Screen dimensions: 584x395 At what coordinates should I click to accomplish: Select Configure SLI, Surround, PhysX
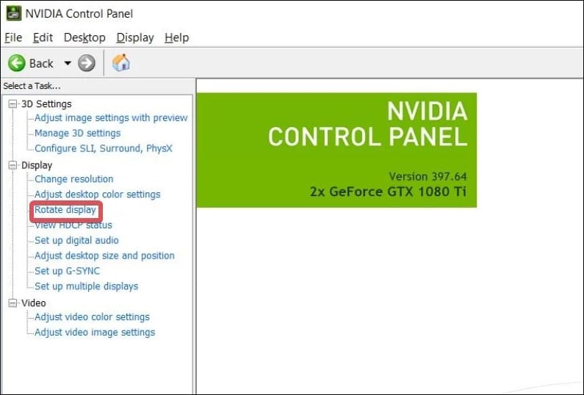(x=104, y=148)
